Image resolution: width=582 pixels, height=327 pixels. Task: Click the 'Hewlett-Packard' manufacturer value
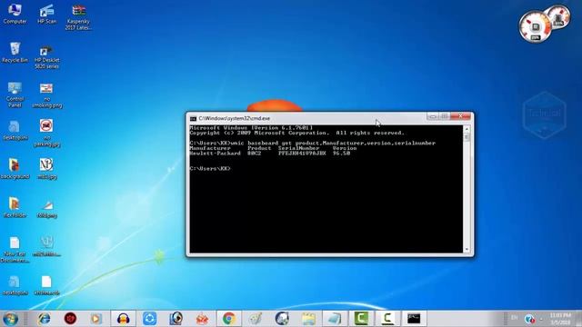point(215,154)
